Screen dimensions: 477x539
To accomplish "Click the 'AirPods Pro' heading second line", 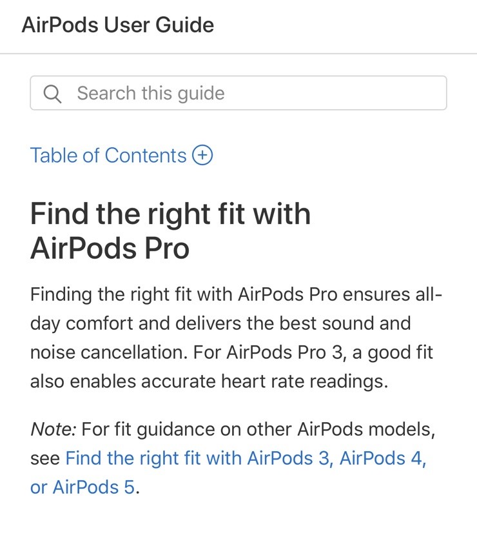I will click(110, 248).
